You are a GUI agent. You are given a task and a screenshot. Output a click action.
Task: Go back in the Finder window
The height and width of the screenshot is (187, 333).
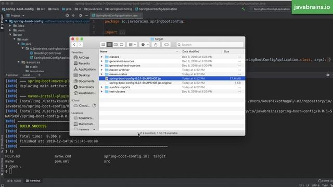74,45
